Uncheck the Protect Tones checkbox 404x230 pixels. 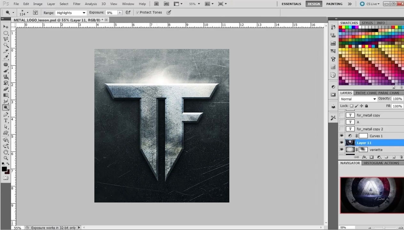pos(138,12)
